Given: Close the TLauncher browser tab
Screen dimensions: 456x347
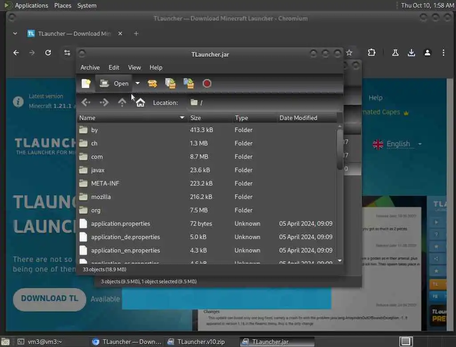Looking at the screenshot, I should click(x=120, y=34).
